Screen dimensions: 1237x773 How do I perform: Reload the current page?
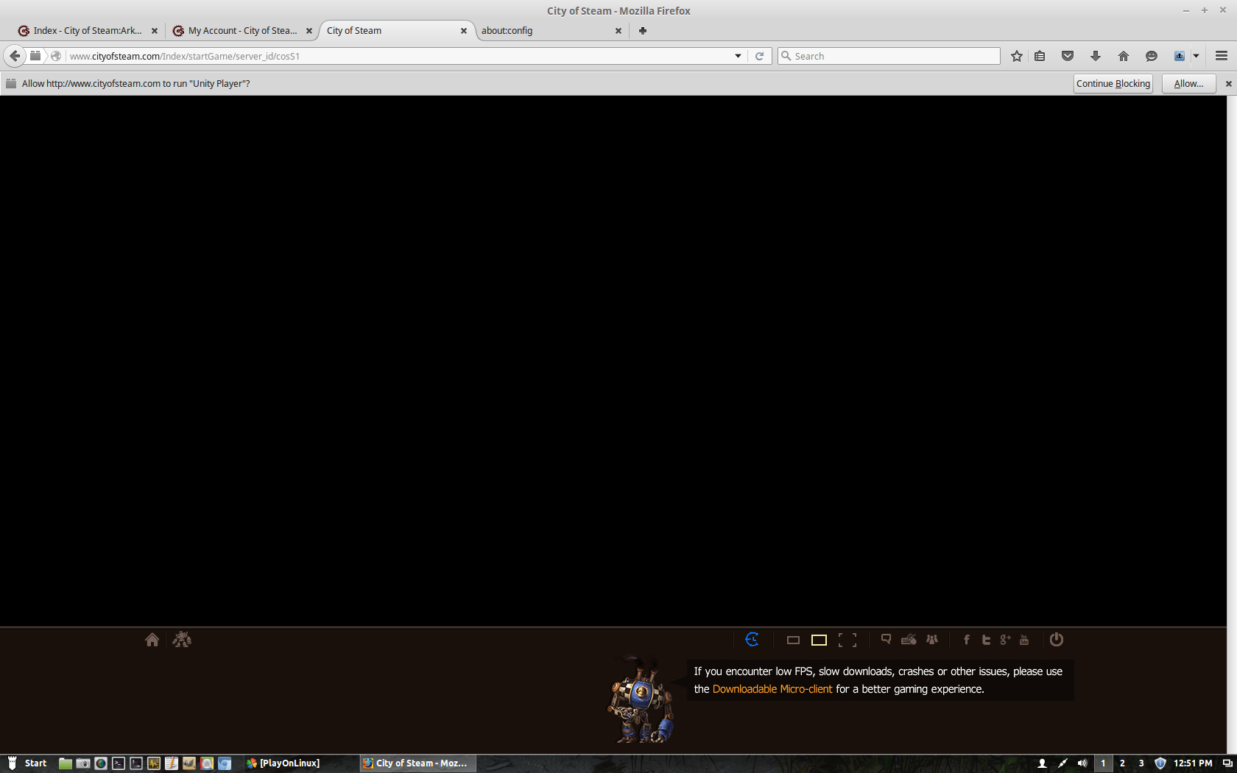click(760, 56)
